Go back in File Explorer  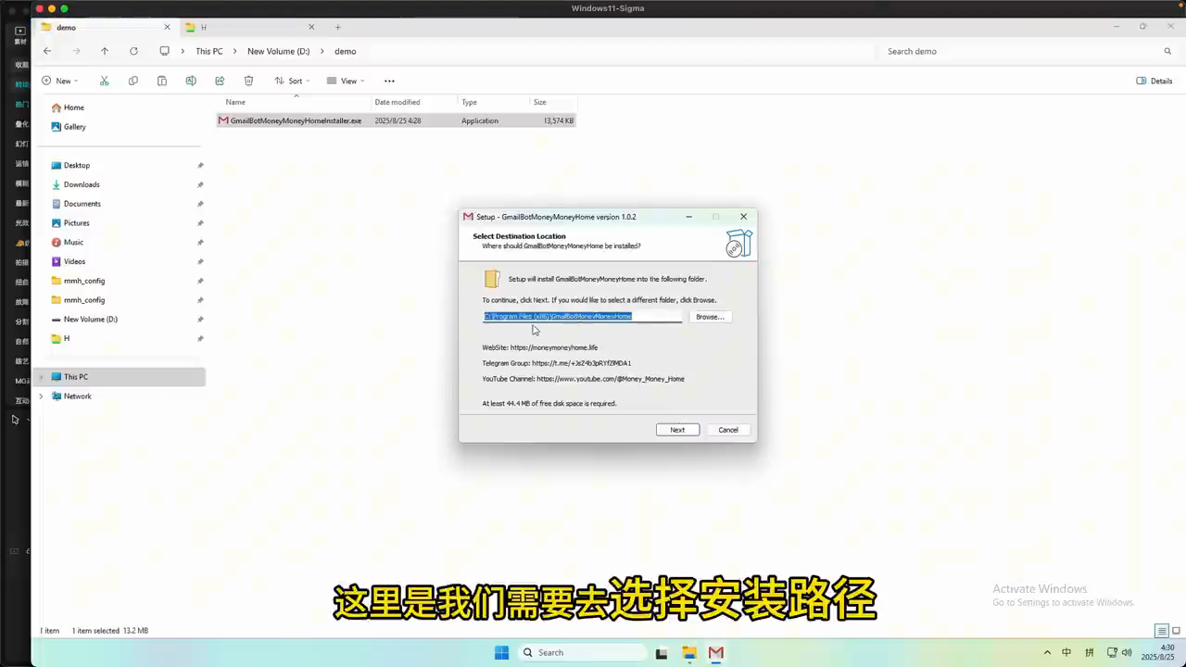point(47,51)
